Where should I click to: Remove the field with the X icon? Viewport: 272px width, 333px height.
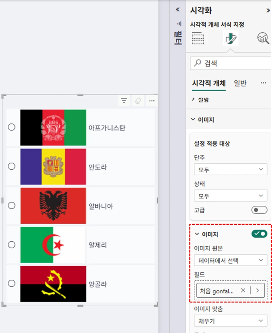click(243, 290)
